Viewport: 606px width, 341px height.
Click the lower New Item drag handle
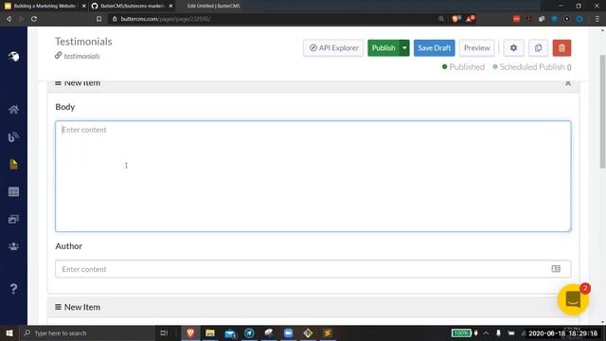click(x=58, y=307)
